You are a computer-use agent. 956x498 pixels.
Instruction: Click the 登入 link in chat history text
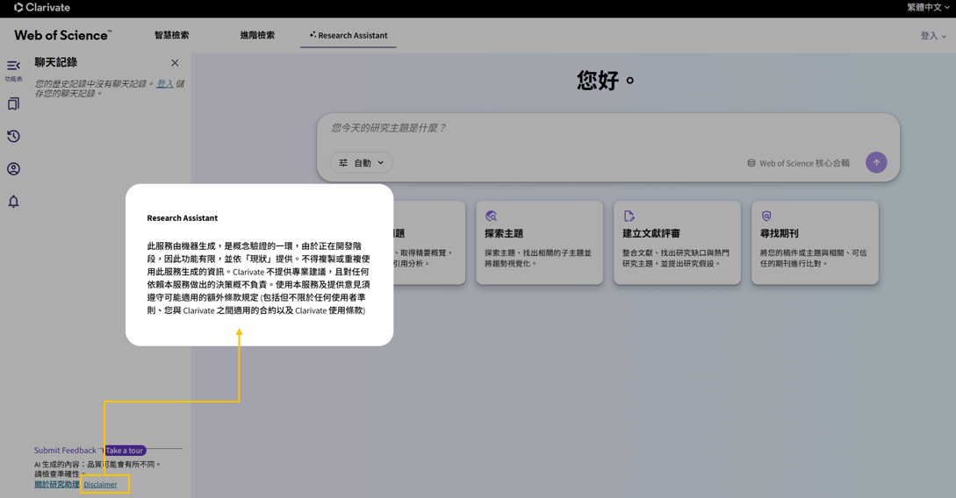point(165,84)
